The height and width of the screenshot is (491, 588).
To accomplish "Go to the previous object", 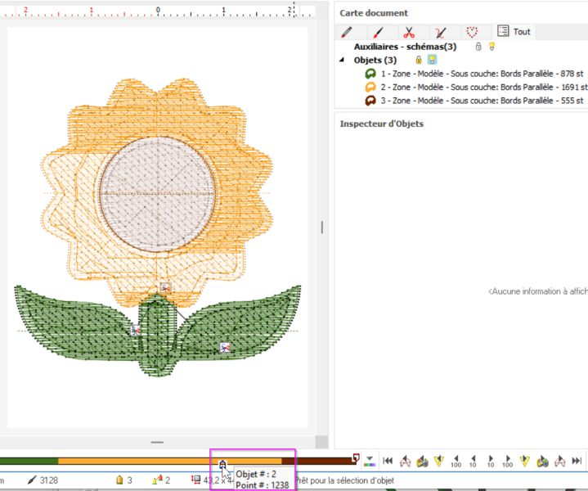I will tap(405, 461).
